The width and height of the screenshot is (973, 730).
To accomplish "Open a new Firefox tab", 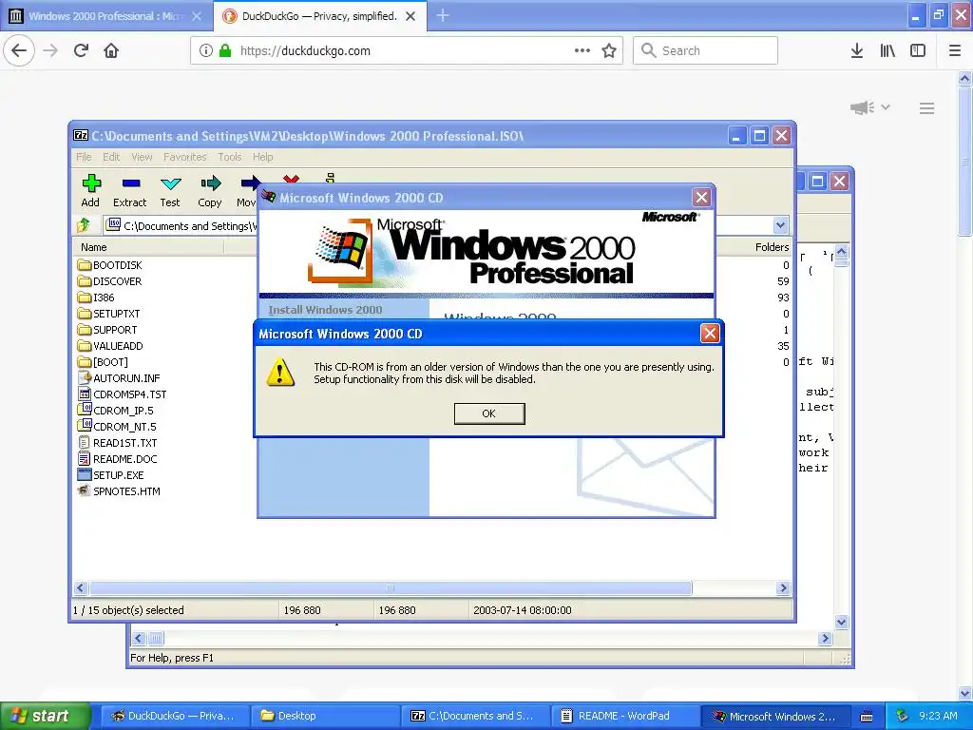I will tap(443, 15).
